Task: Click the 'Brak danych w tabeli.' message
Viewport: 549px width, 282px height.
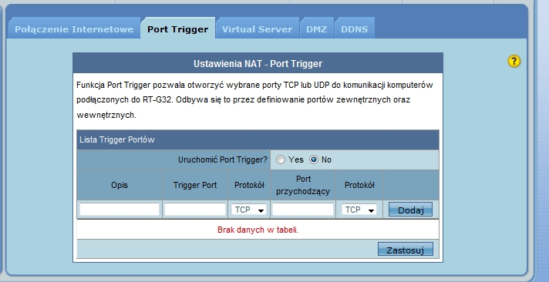Action: (x=258, y=230)
